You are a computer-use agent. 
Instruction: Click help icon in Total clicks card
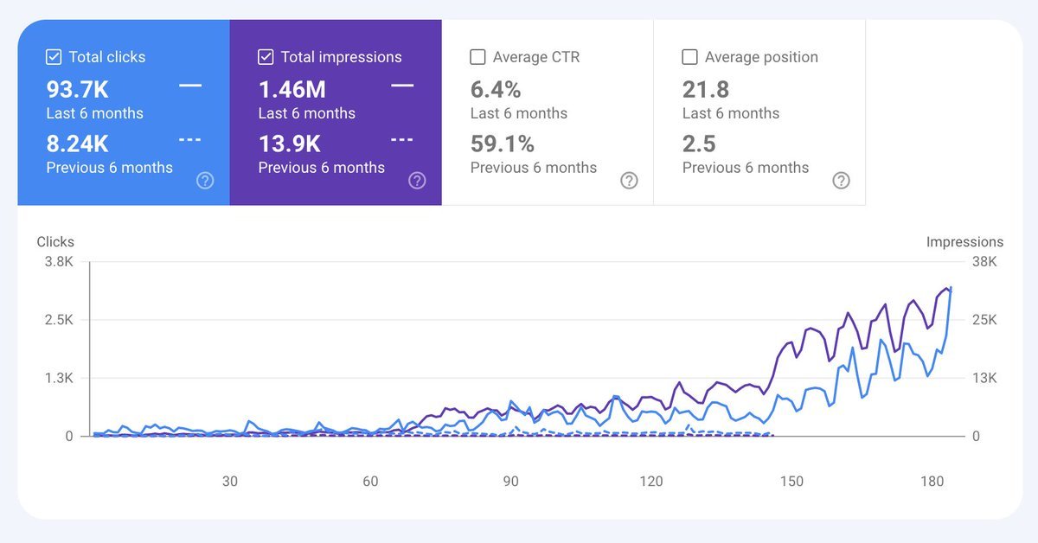pos(205,181)
